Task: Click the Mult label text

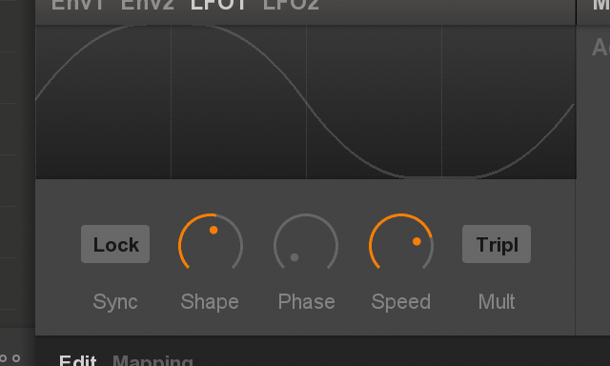Action: 497,302
